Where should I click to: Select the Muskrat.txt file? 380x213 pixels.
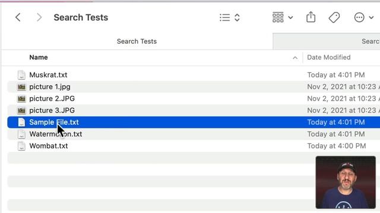(x=48, y=75)
